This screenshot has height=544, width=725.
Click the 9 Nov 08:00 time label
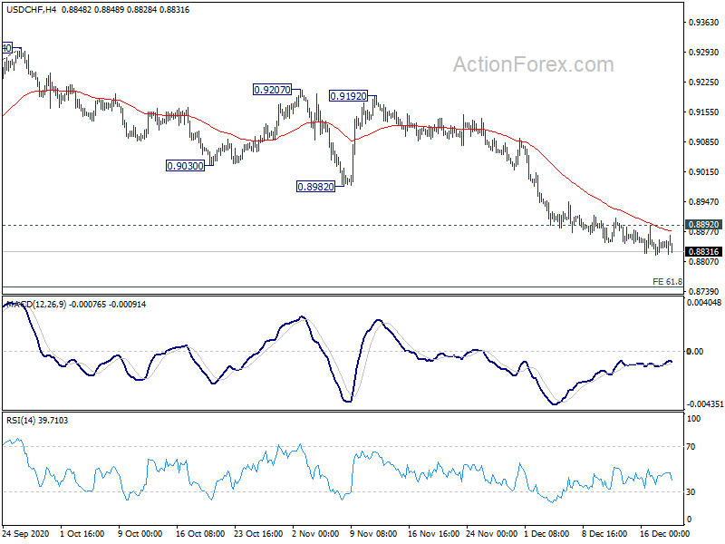click(374, 533)
